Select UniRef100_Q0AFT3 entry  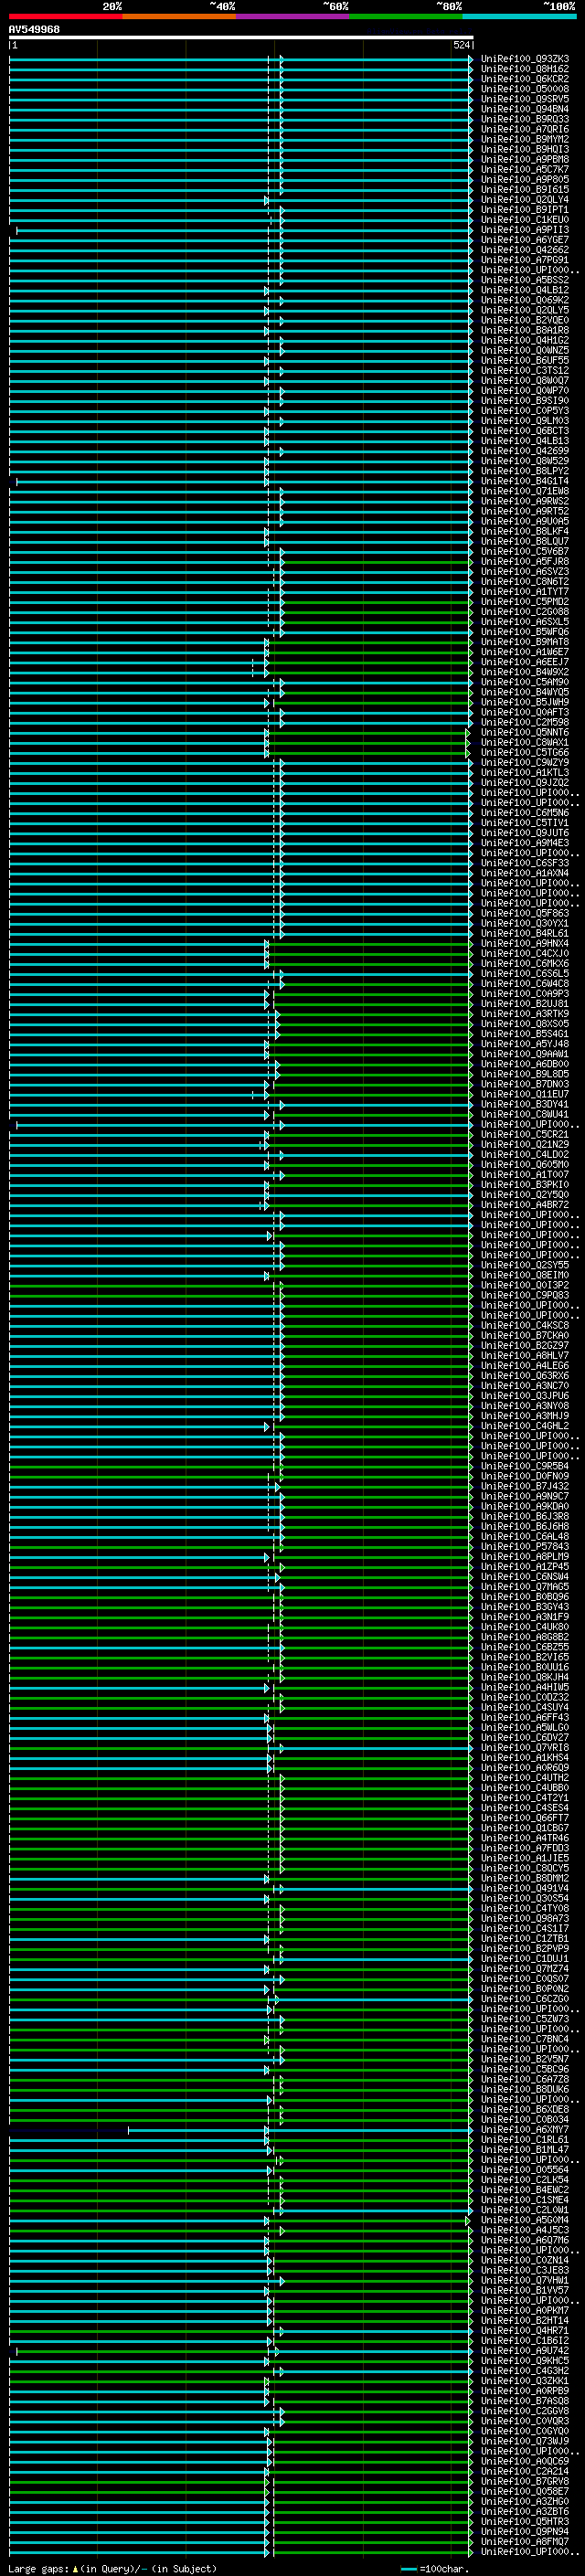525,712
